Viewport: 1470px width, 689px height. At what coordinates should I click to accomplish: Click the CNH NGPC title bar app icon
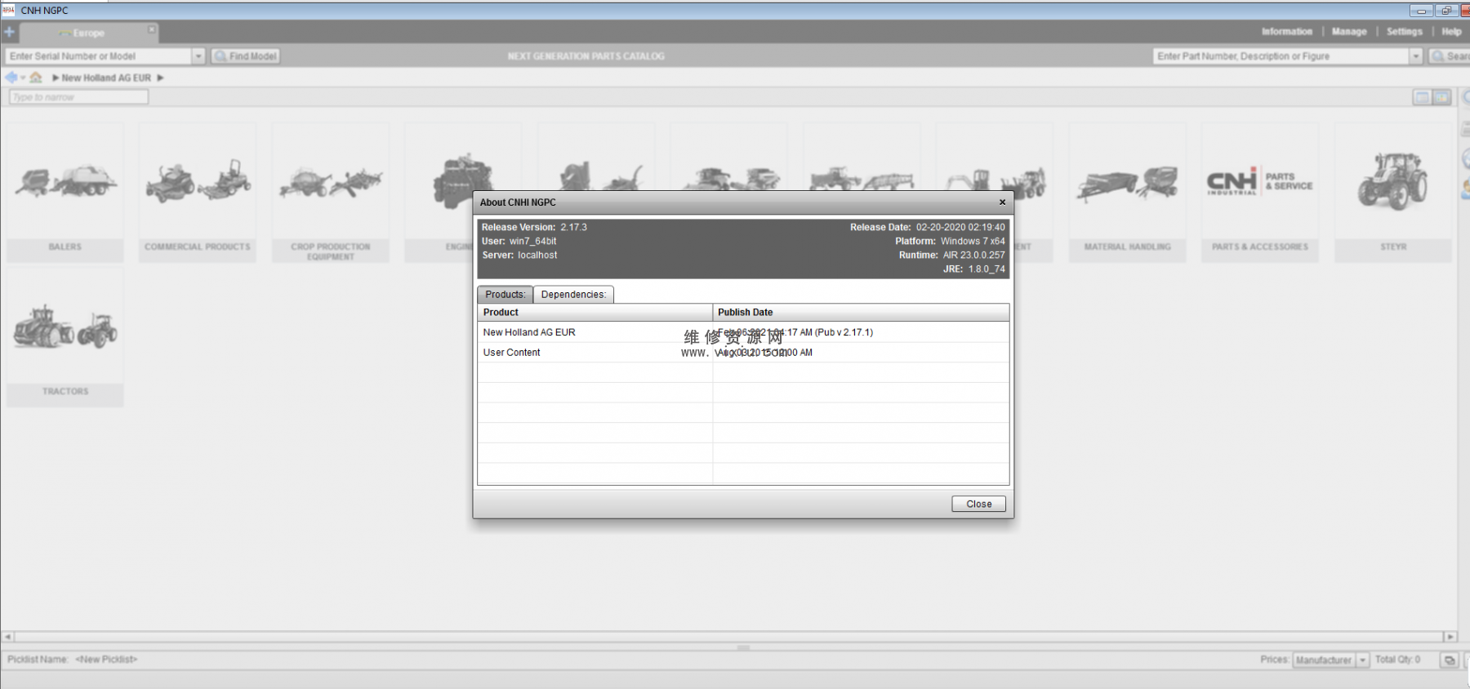pos(9,10)
